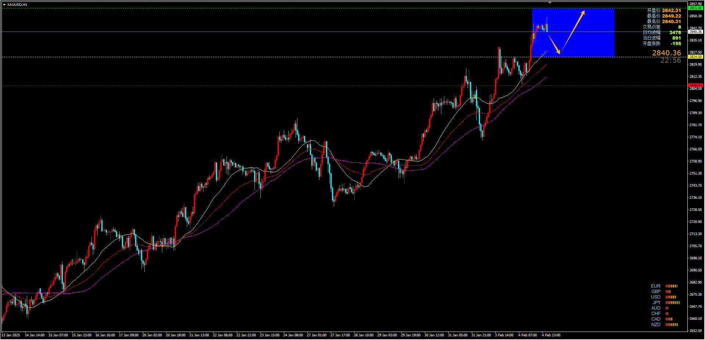The height and width of the screenshot is (340, 705).
Task: Click the AUD currency strength label
Action: pyautogui.click(x=656, y=308)
